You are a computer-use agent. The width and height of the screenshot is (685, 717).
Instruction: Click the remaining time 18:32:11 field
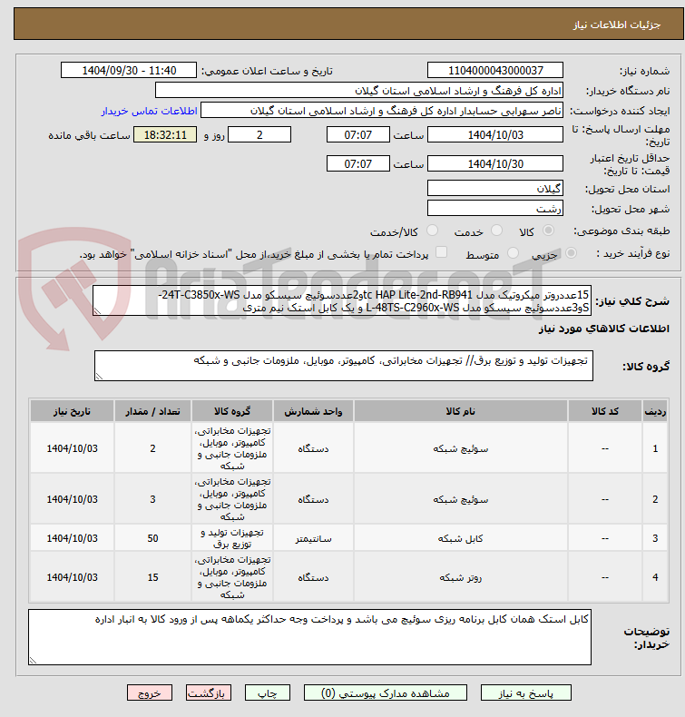165,135
